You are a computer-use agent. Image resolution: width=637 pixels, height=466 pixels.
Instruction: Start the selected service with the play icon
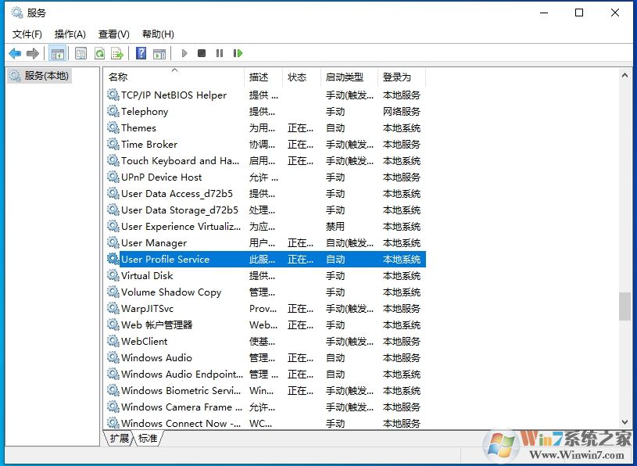click(x=183, y=53)
